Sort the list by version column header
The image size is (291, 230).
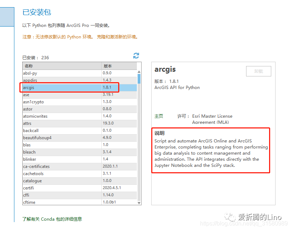[119, 66]
